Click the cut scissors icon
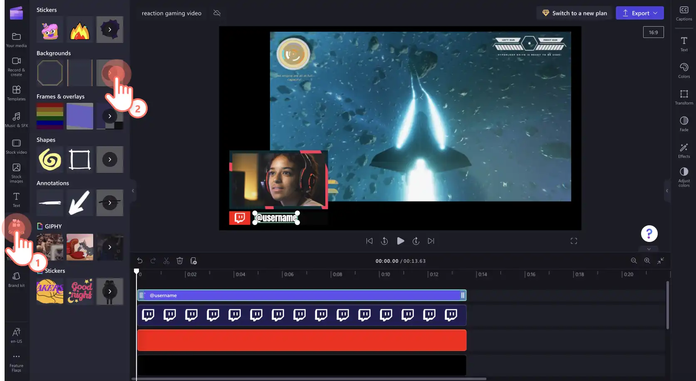 click(166, 261)
